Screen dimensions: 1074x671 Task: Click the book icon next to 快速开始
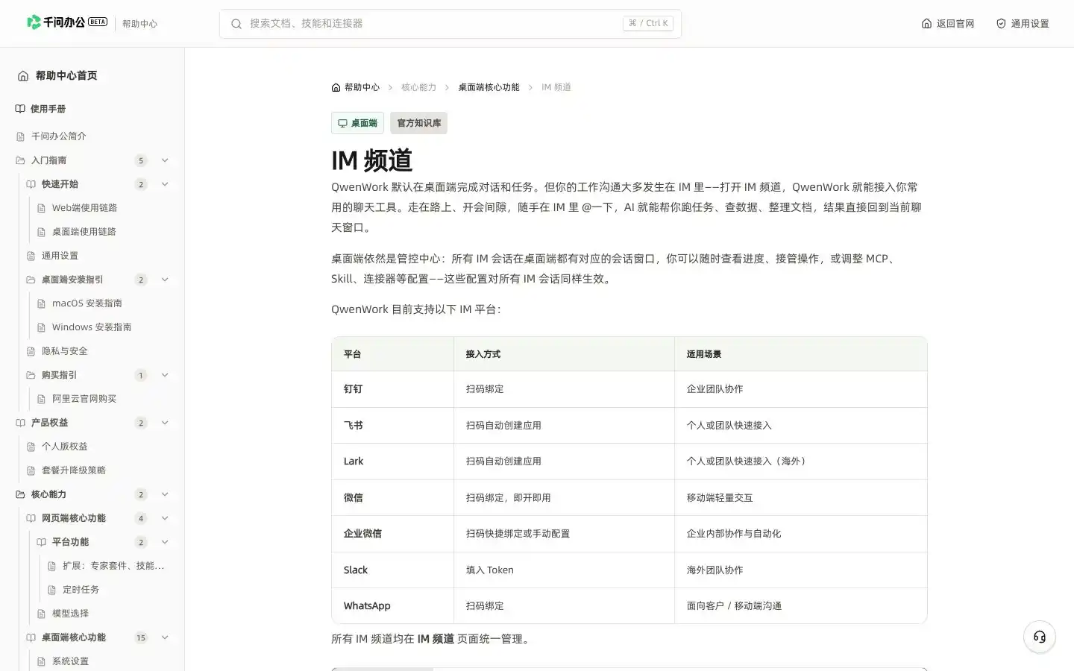[31, 184]
